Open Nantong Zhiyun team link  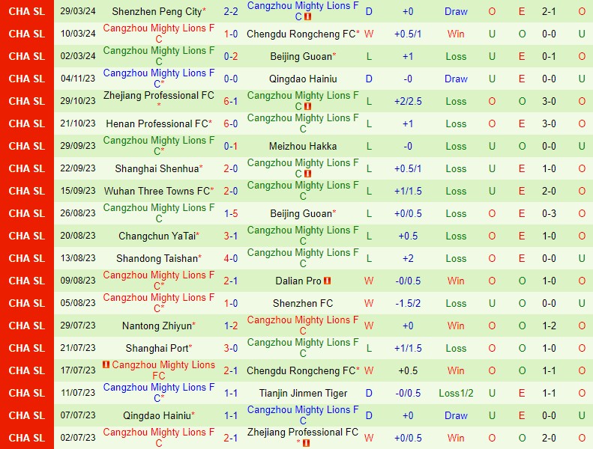coord(157,326)
